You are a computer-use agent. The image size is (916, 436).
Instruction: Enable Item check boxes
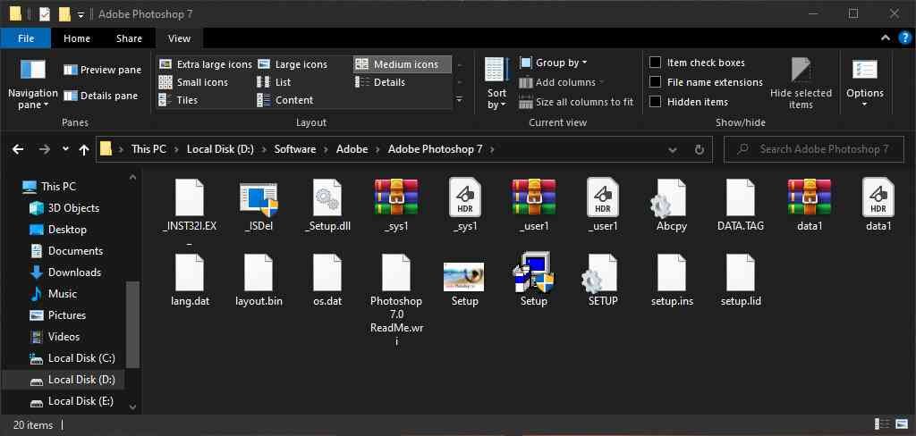[656, 63]
